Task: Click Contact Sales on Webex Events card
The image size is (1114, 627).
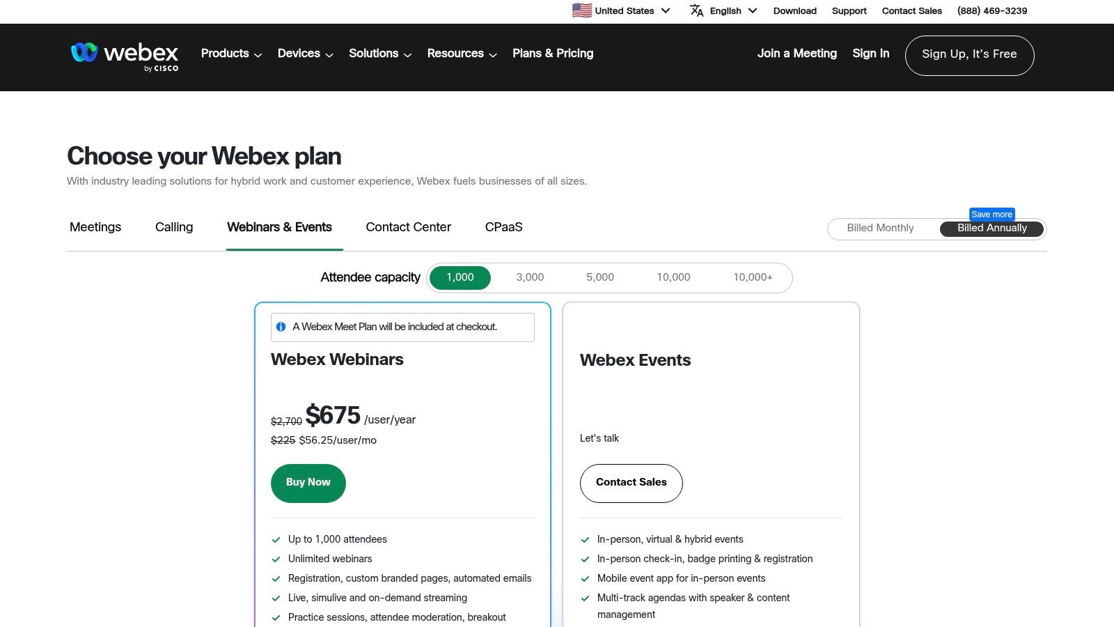Action: coord(631,482)
